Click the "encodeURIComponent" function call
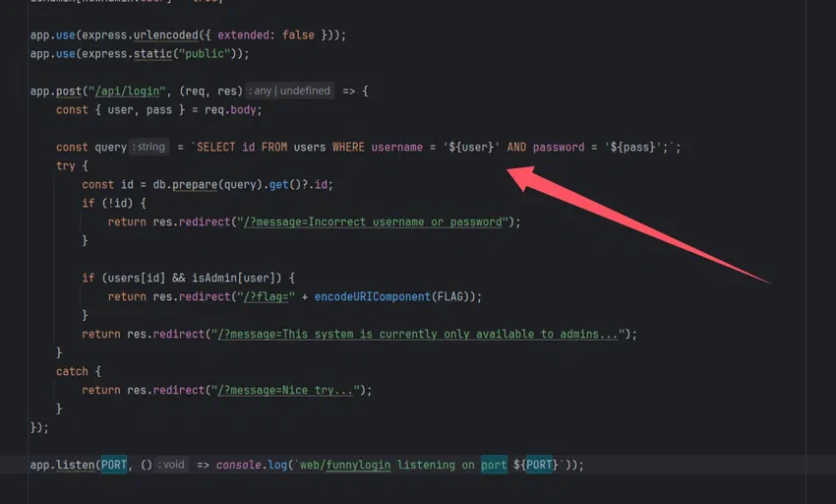The width and height of the screenshot is (836, 504). click(x=372, y=297)
